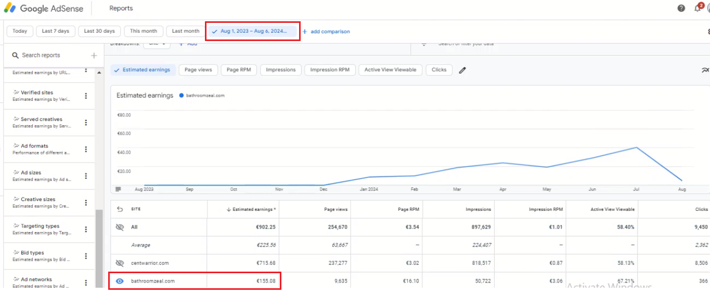
Task: Click the up arrow of sidebar scrollbar
Action: 99,72
